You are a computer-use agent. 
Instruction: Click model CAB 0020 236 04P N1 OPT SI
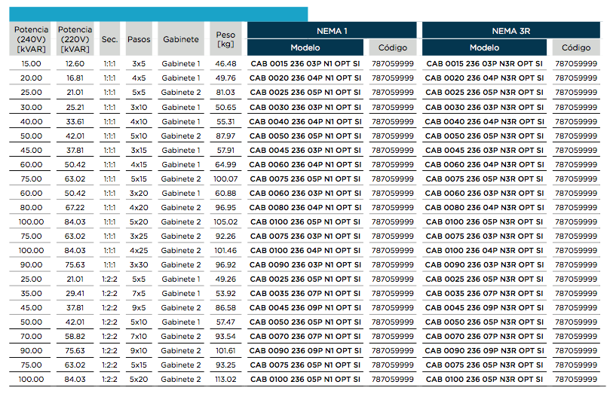(305, 78)
